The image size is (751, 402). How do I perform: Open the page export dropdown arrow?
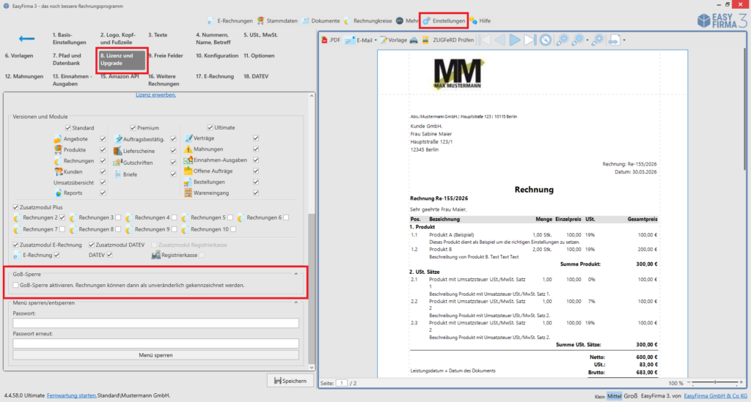click(624, 40)
